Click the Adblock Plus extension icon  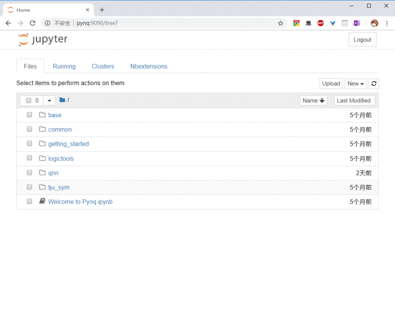(320, 23)
